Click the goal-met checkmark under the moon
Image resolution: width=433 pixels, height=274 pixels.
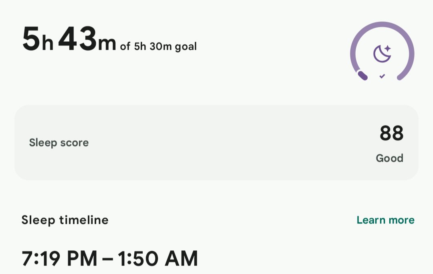[x=382, y=76]
